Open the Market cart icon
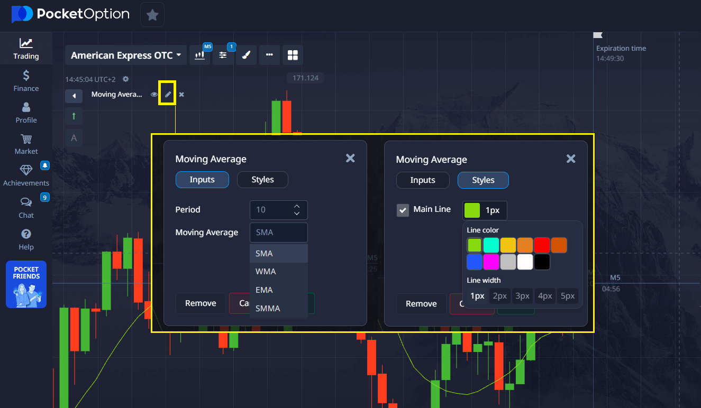Viewport: 701px width, 408px height. [x=26, y=140]
